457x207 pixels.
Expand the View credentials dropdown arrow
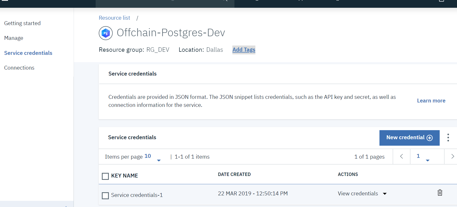click(x=385, y=194)
